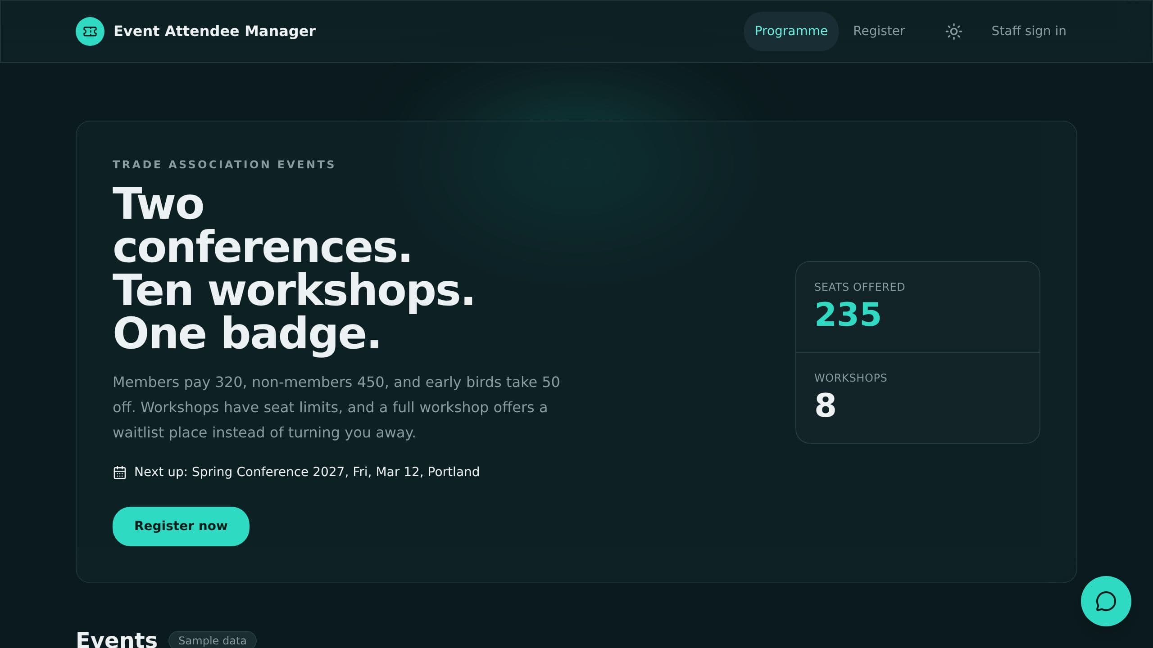Toggle the light theme sun icon

coord(953,31)
